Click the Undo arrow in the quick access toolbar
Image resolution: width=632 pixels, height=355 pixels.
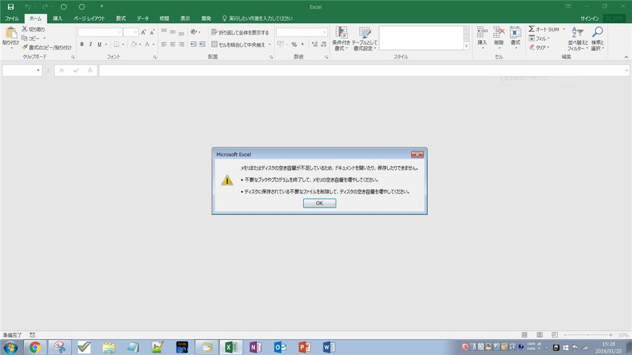tap(27, 7)
